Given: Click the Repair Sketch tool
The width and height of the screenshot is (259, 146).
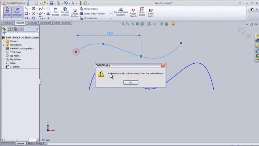Looking at the screenshot, I should click(133, 13).
